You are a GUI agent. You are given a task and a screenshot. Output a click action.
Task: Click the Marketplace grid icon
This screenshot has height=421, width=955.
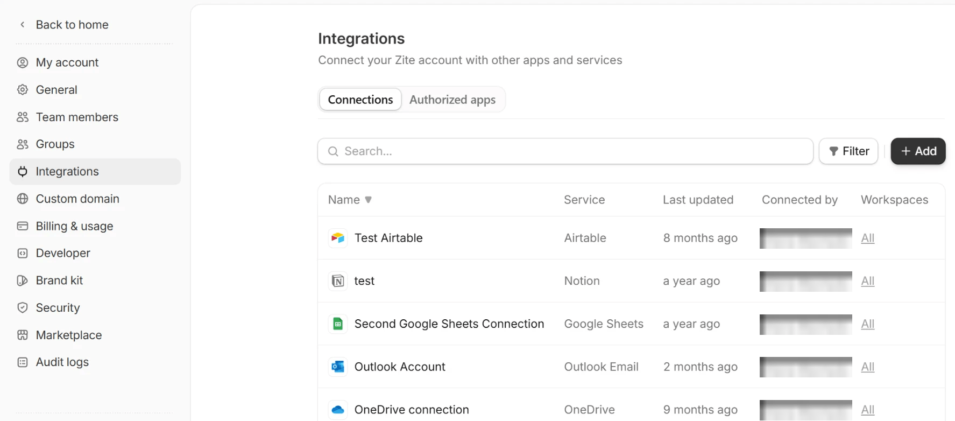[x=23, y=335]
